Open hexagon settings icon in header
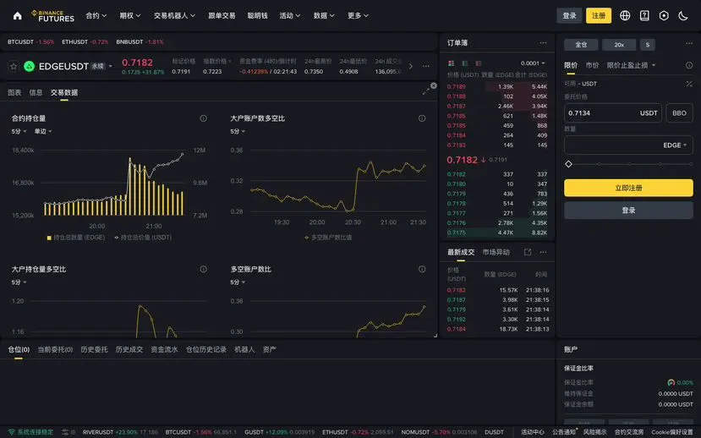The height and width of the screenshot is (438, 701). pos(664,15)
